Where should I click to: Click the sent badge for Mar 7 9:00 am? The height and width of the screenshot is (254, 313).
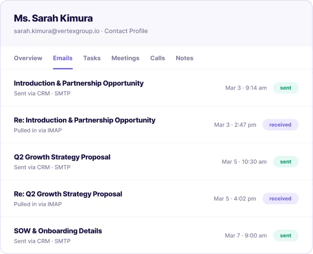[286, 235]
